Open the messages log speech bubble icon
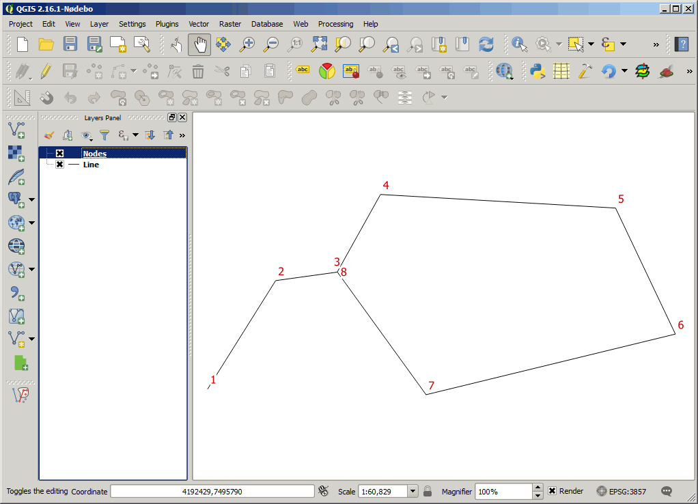Viewport: 698px width, 504px height. tap(667, 491)
